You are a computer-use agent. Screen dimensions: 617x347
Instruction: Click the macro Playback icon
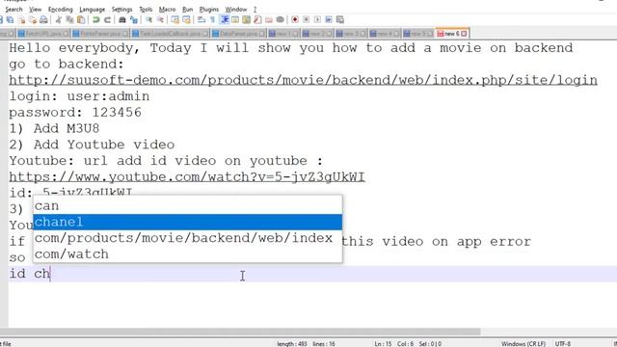pos(317,19)
